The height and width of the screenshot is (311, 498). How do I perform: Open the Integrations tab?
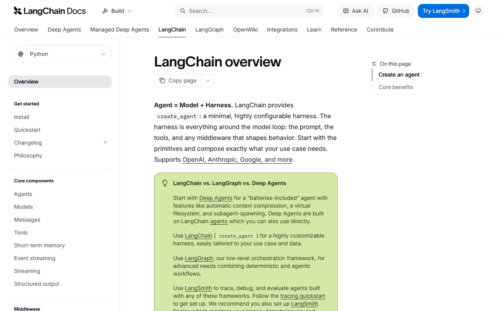[x=282, y=30]
